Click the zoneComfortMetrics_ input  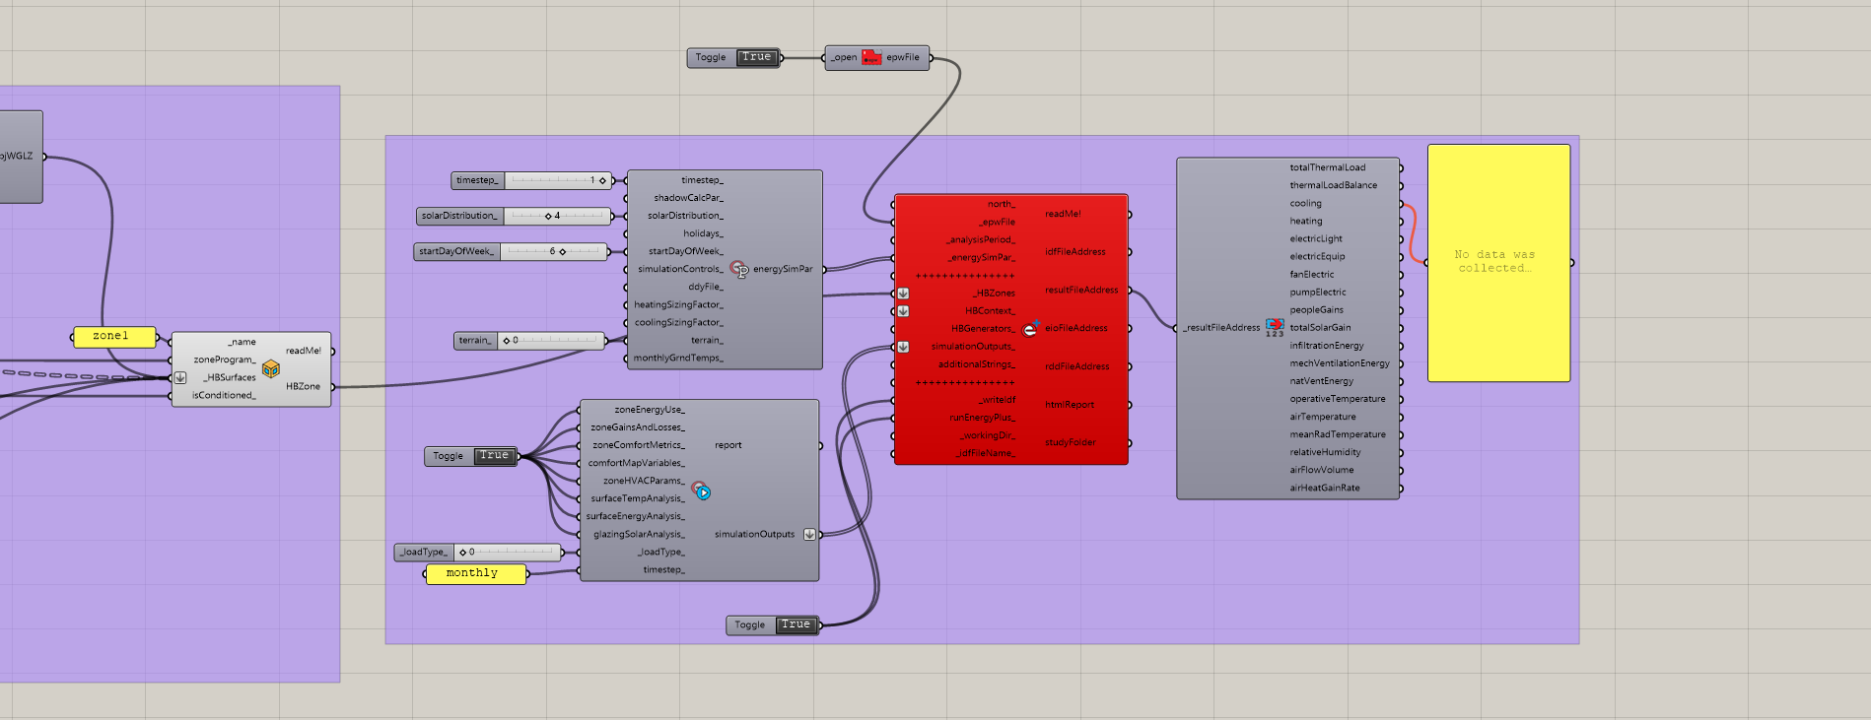[x=638, y=445]
